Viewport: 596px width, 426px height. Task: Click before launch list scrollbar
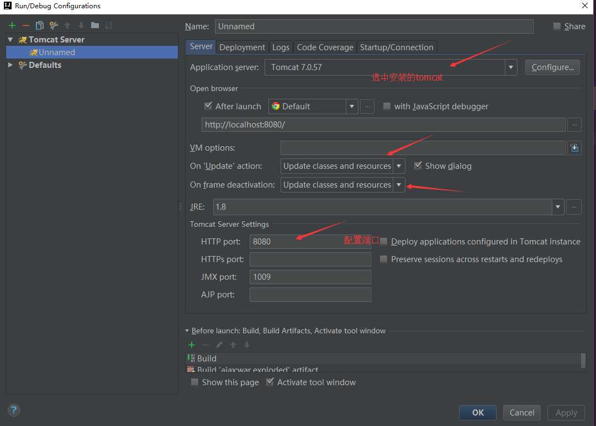coord(583,360)
